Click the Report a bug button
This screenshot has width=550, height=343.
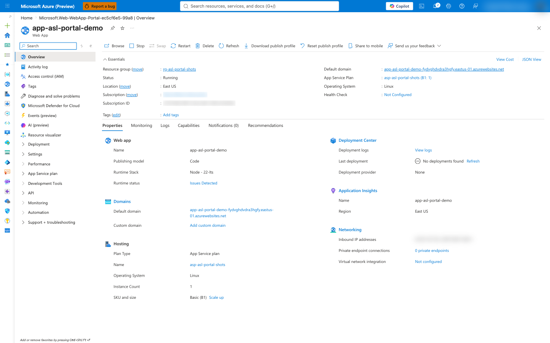(x=100, y=6)
